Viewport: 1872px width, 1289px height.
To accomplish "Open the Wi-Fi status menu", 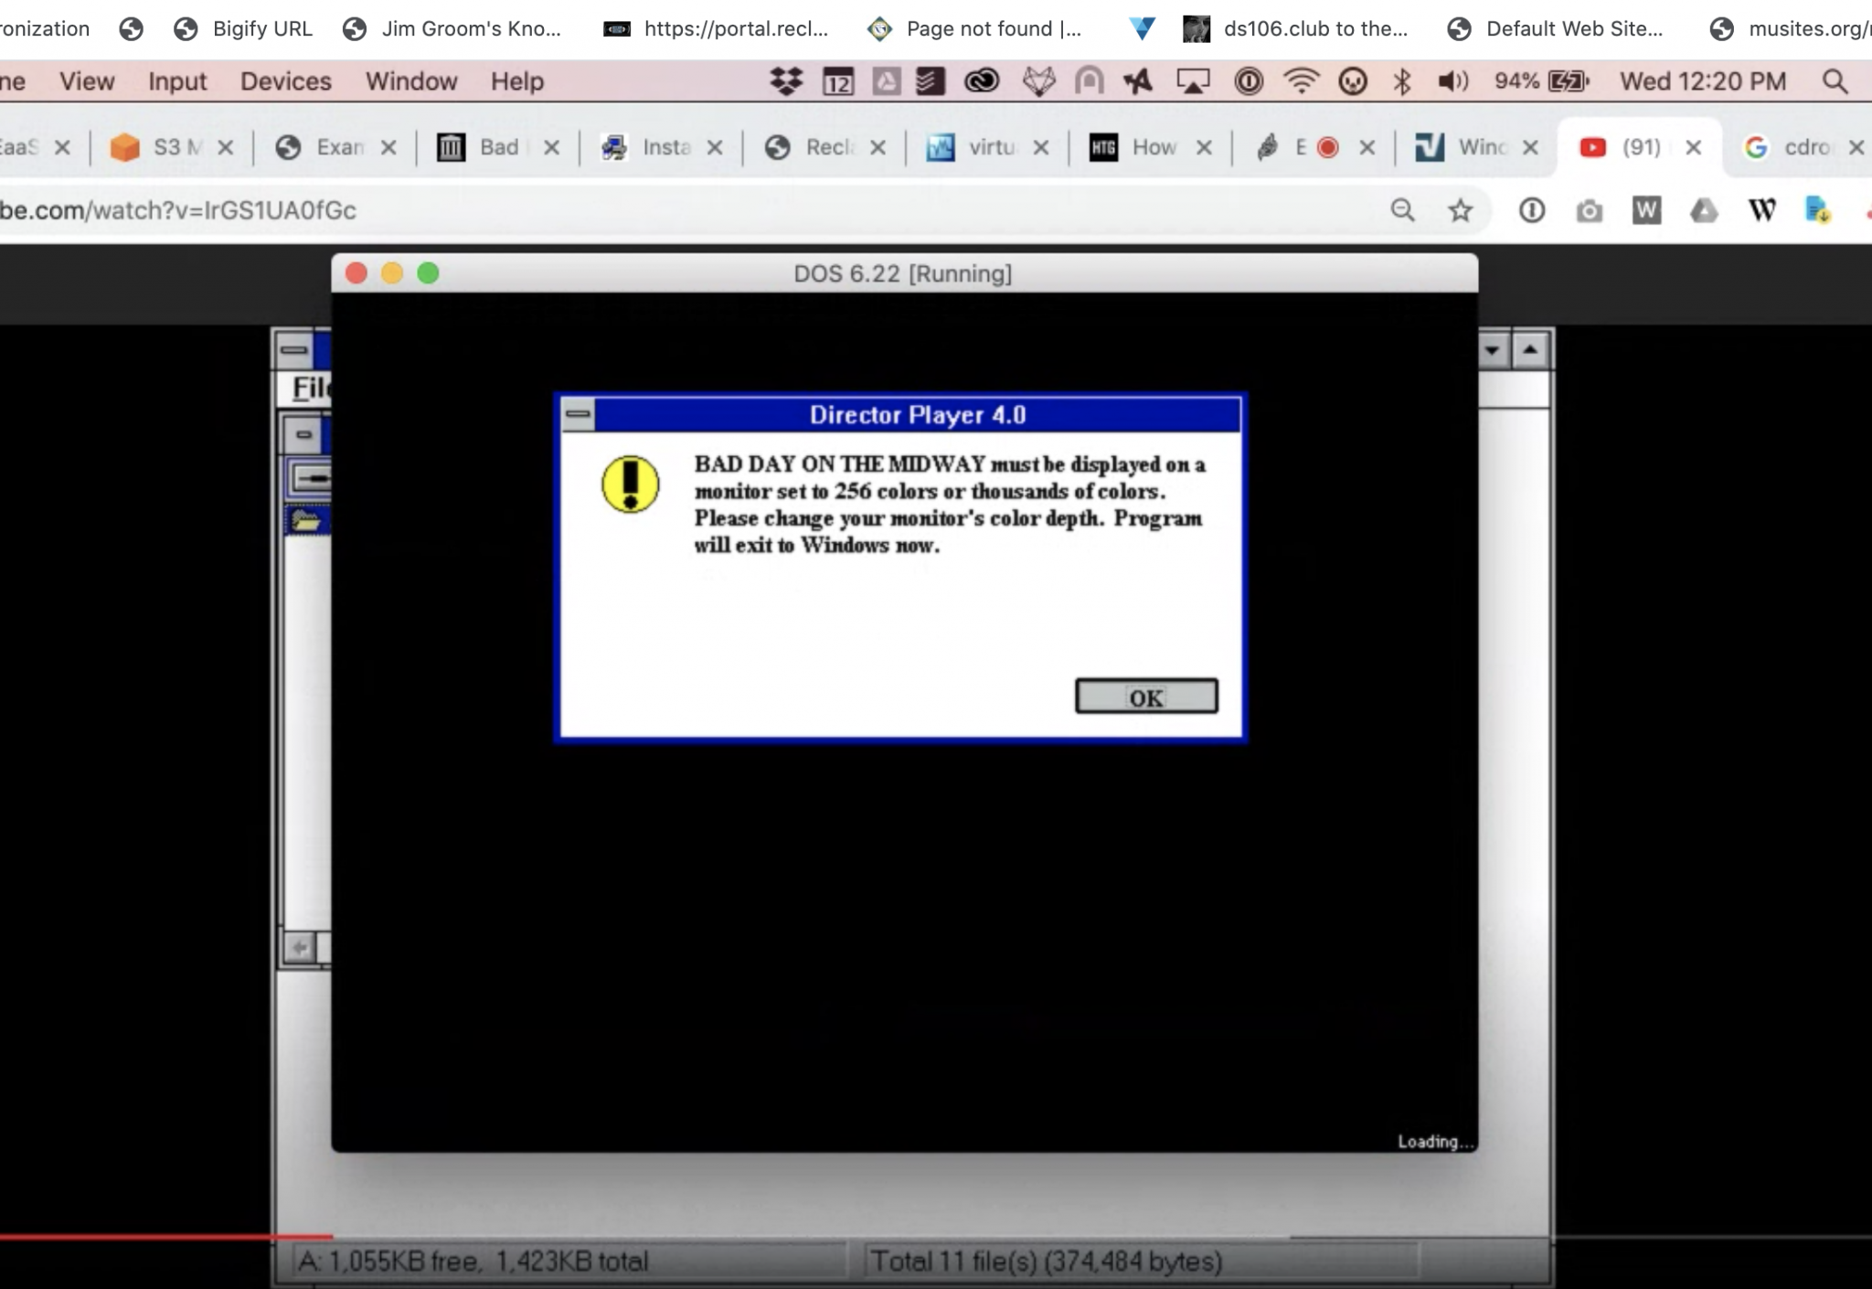I will pos(1300,81).
